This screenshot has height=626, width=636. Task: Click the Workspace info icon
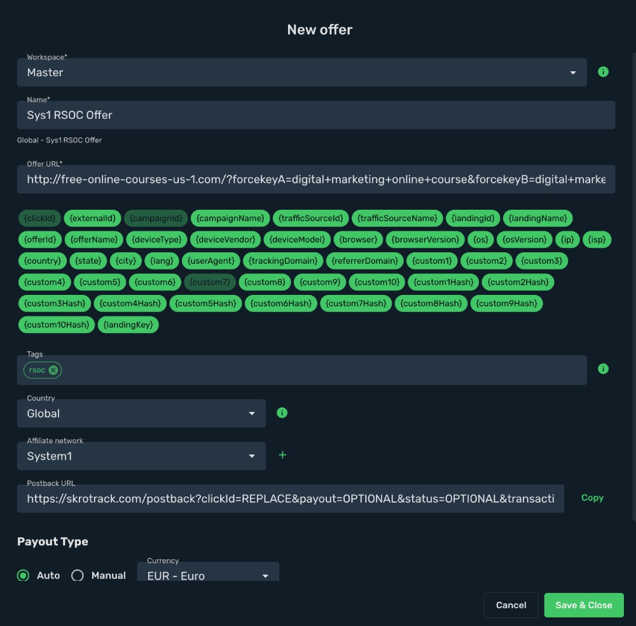tap(603, 72)
